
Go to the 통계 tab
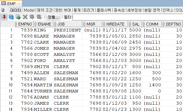click(x=77, y=10)
